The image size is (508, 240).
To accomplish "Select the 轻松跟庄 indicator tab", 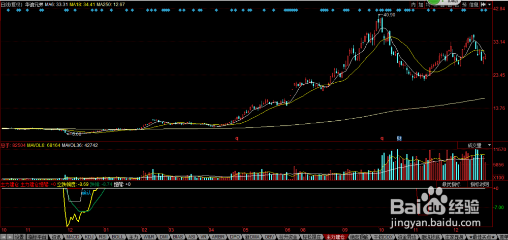I will [x=311, y=237].
